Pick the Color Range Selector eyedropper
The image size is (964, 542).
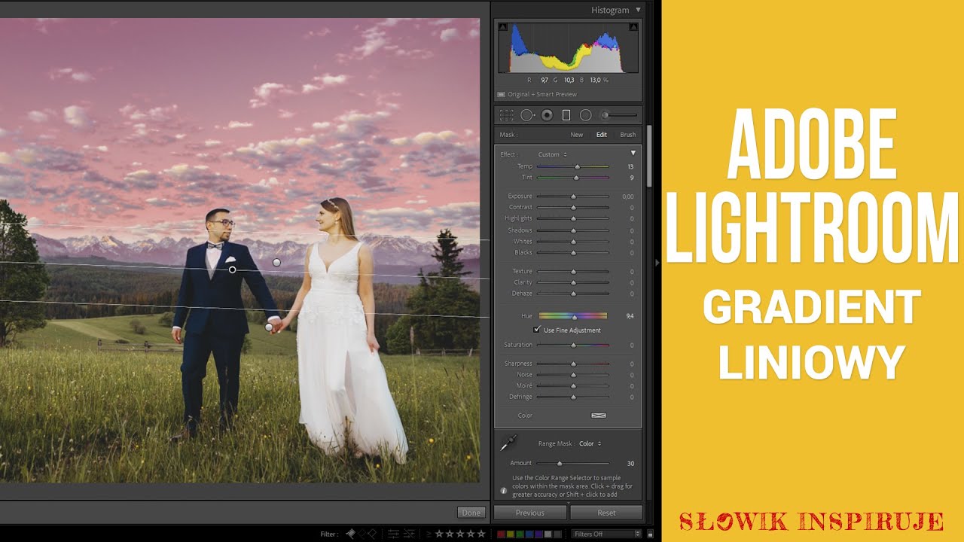(x=508, y=443)
